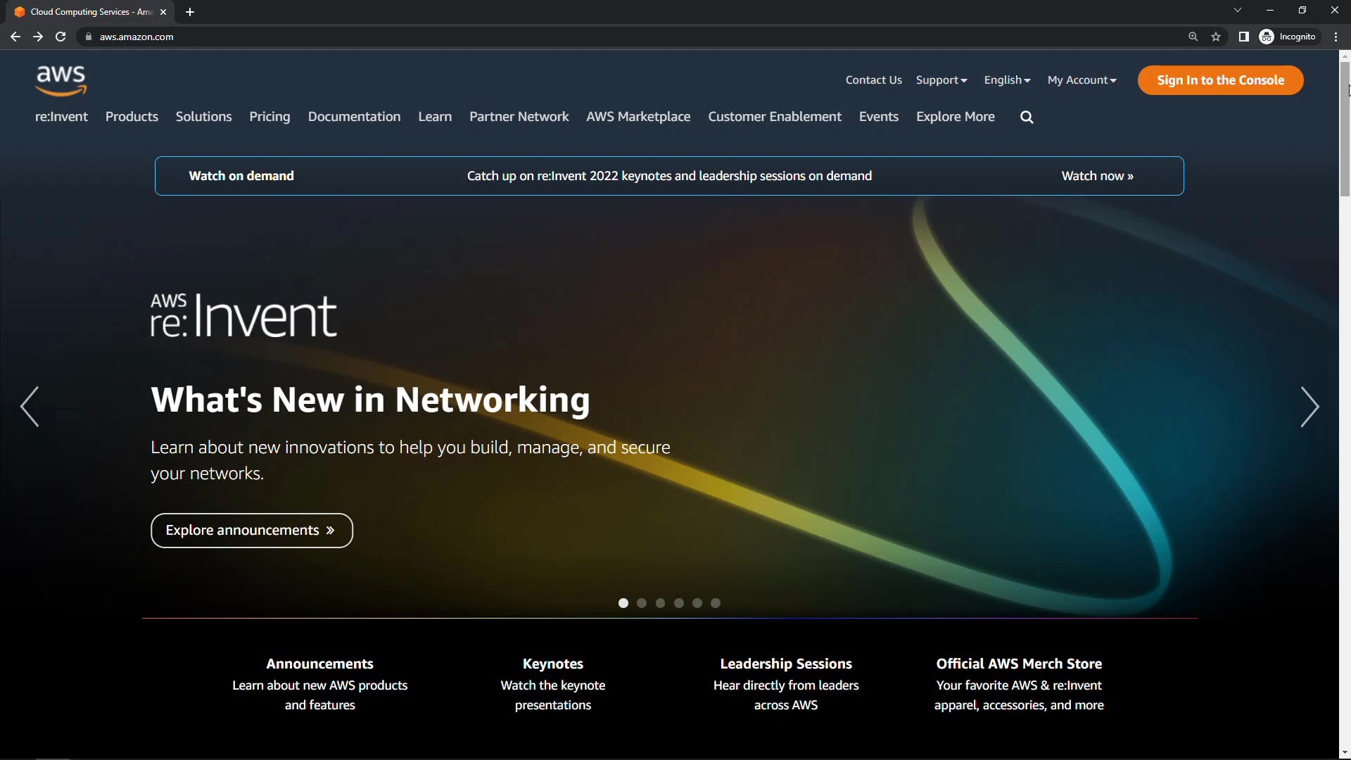Select the second carousel dot
Screen dimensions: 1351x760
642,603
